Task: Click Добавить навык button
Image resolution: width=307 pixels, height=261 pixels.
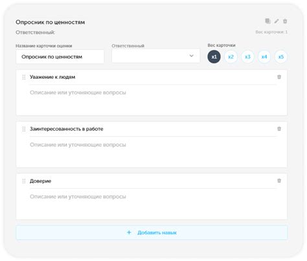Action: pyautogui.click(x=152, y=233)
